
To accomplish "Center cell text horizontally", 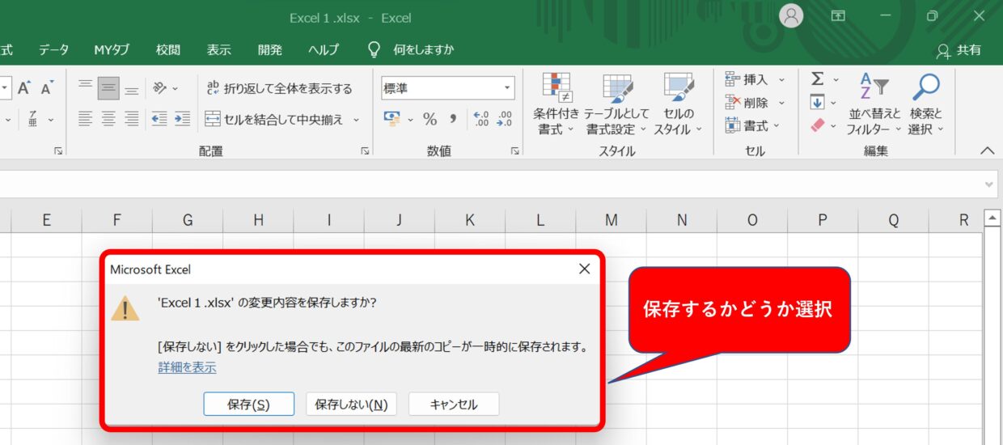I will pyautogui.click(x=108, y=119).
